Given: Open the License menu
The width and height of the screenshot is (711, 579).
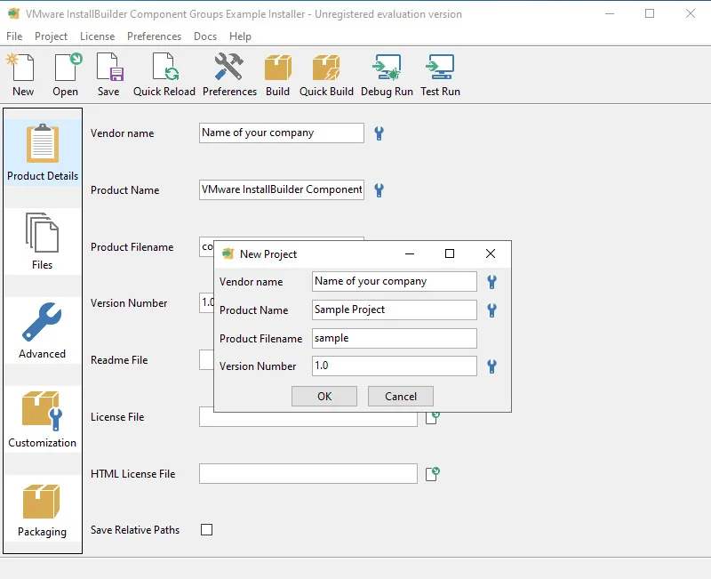Looking at the screenshot, I should pyautogui.click(x=97, y=36).
